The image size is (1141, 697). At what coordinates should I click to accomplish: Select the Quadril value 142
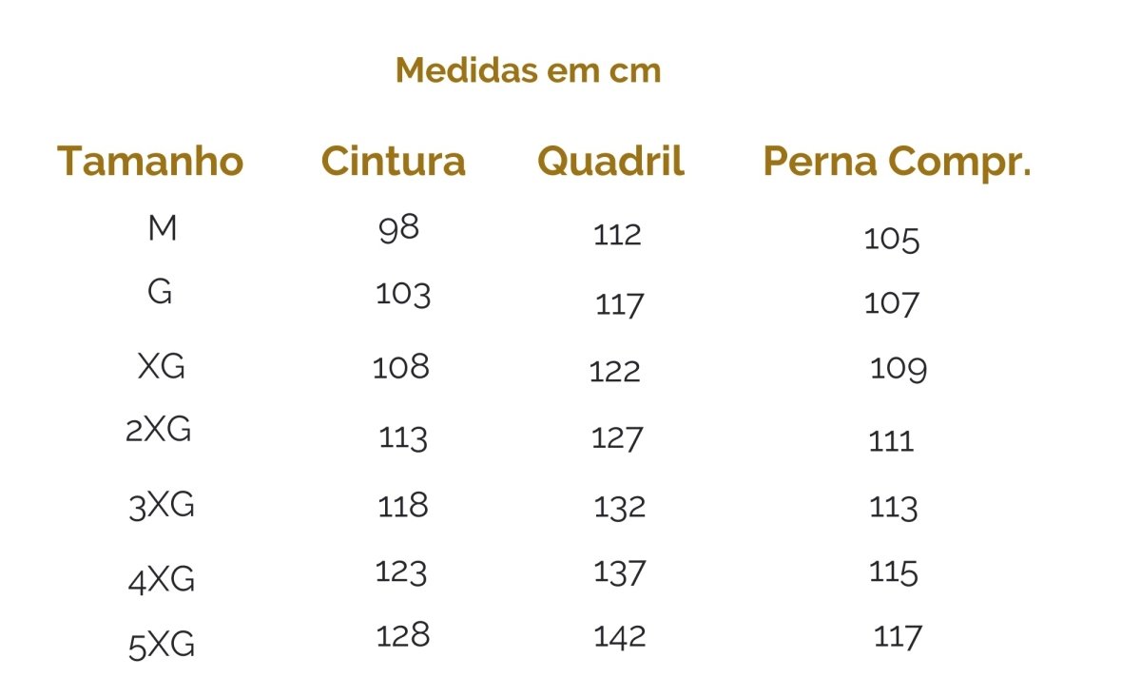click(x=620, y=636)
